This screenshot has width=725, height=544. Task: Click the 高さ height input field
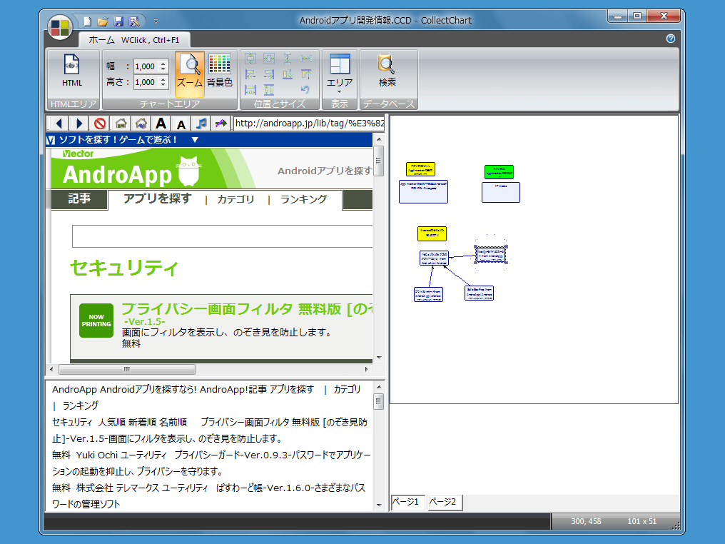(146, 82)
